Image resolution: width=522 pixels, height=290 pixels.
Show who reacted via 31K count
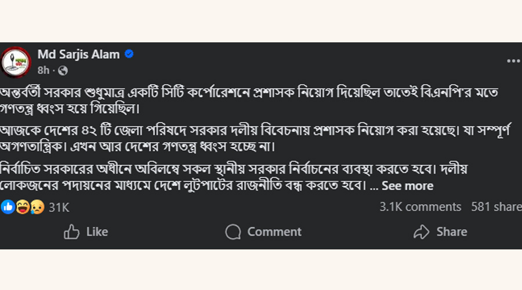click(x=59, y=206)
